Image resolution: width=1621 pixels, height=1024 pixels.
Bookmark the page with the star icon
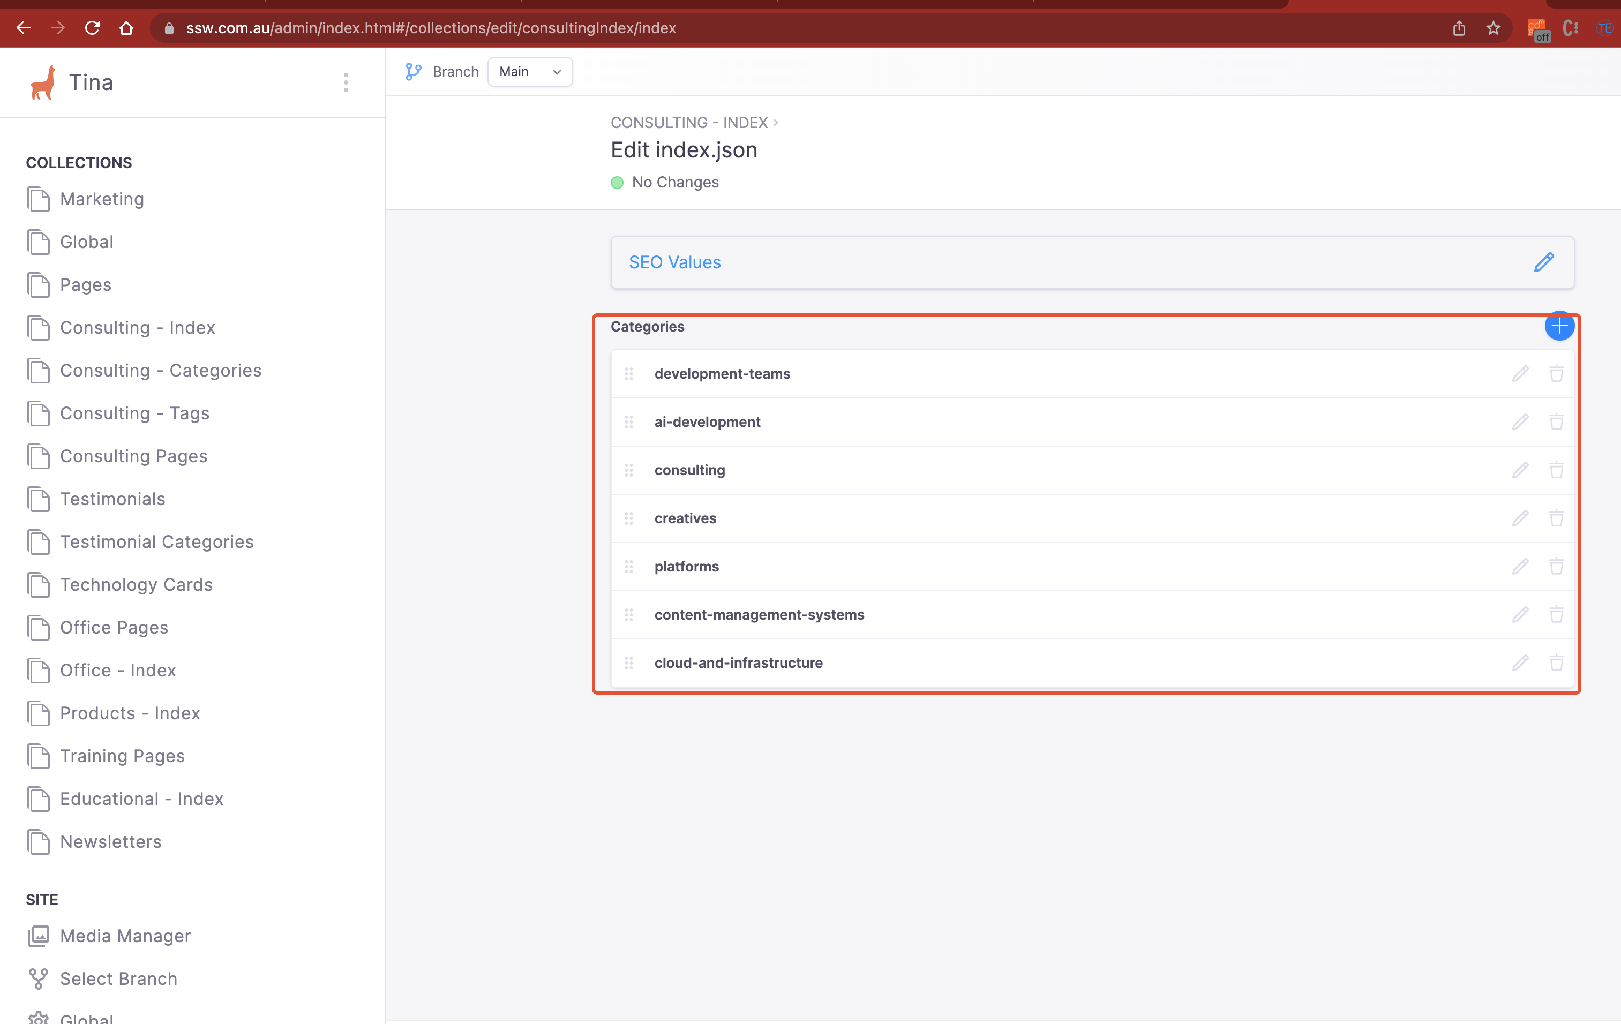point(1493,28)
